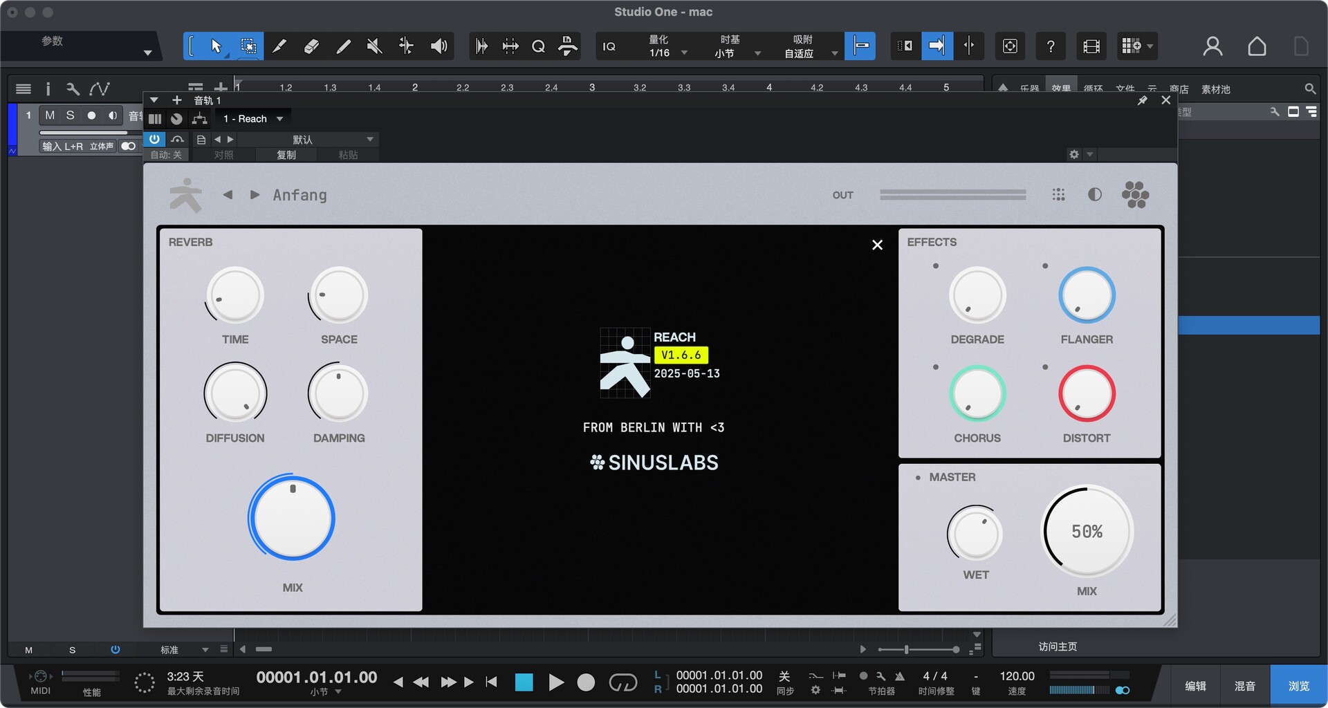Open 编辑 edit view
The height and width of the screenshot is (708, 1328).
coord(1195,686)
